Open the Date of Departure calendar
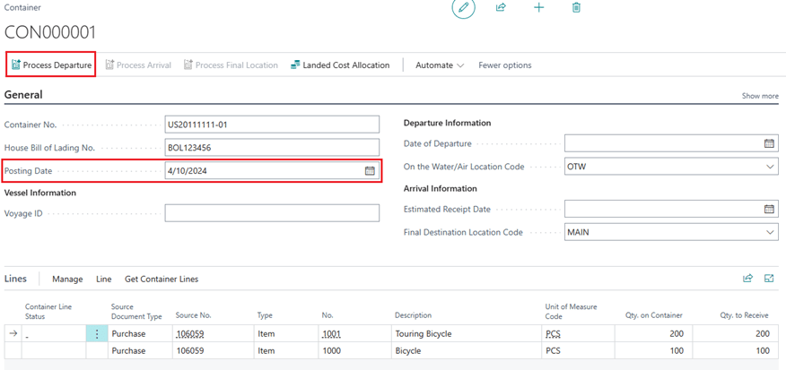 tap(769, 143)
